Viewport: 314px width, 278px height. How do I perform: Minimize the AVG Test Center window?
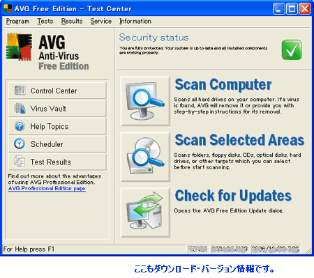(279, 9)
